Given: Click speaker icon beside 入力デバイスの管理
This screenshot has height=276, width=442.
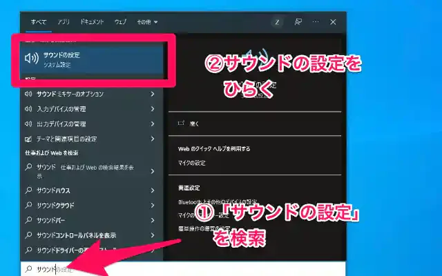Looking at the screenshot, I should click(x=28, y=109).
